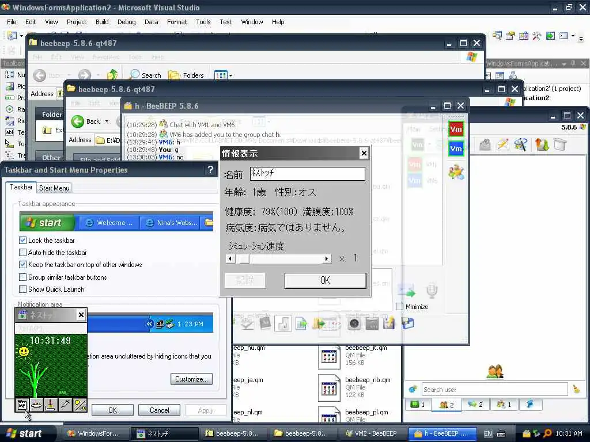
Task: Click the notepad icon in the plant pet window
Action: (22, 405)
